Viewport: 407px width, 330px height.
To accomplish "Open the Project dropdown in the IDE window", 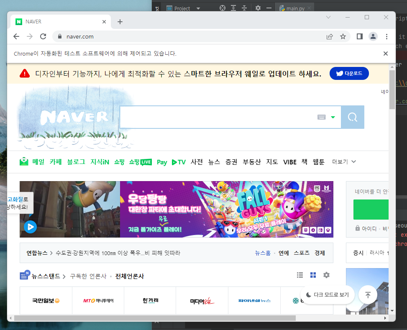I will coord(183,8).
